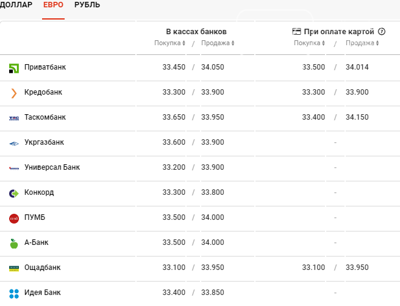Click the card payment help question icon

pyautogui.click(x=382, y=31)
